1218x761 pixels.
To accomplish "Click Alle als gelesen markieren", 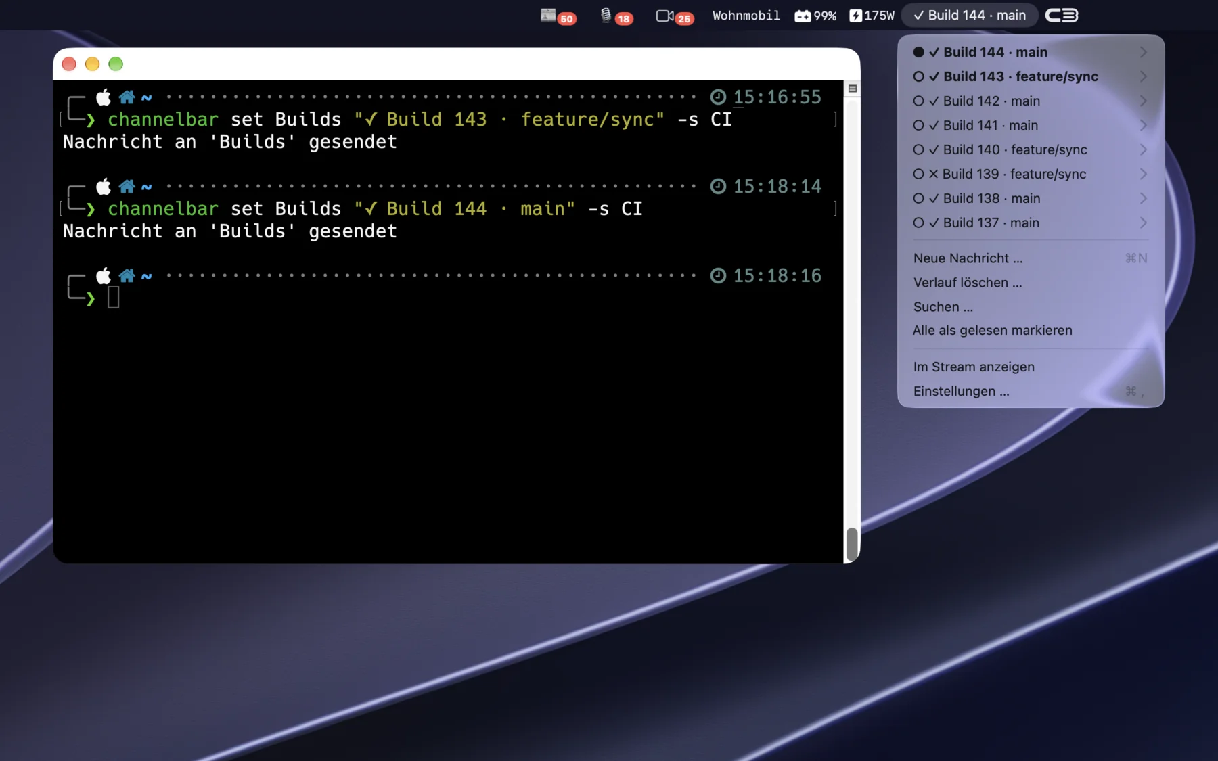I will pyautogui.click(x=1031, y=331).
